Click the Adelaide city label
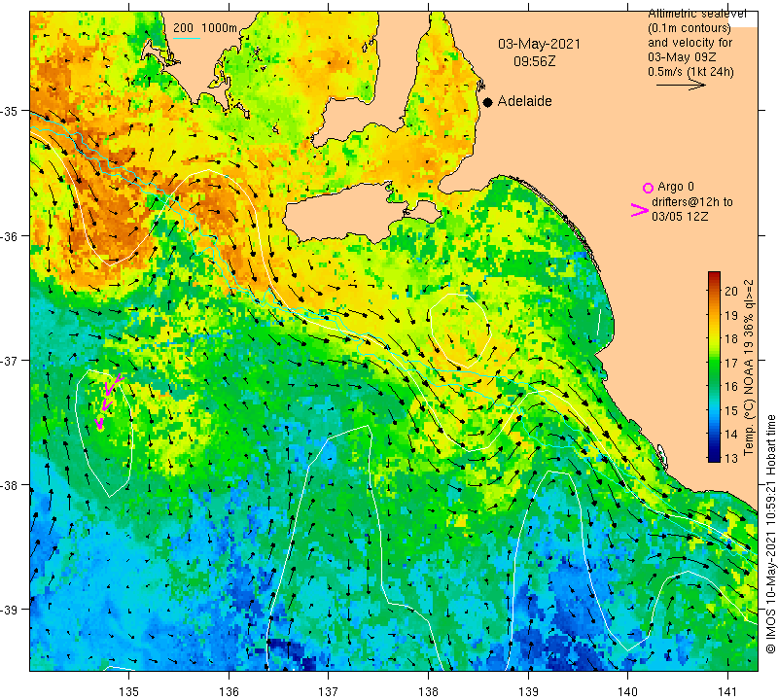Viewport: 778px width, 700px height. 524,101
